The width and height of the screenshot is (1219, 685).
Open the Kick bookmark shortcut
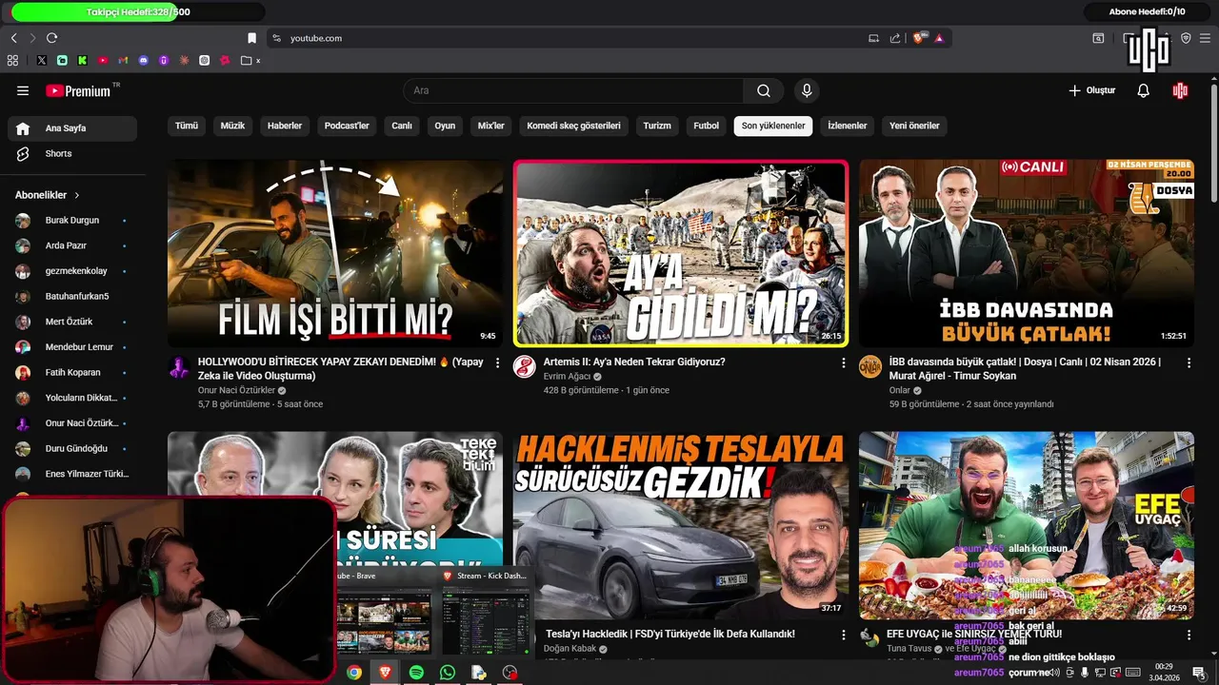[82, 60]
